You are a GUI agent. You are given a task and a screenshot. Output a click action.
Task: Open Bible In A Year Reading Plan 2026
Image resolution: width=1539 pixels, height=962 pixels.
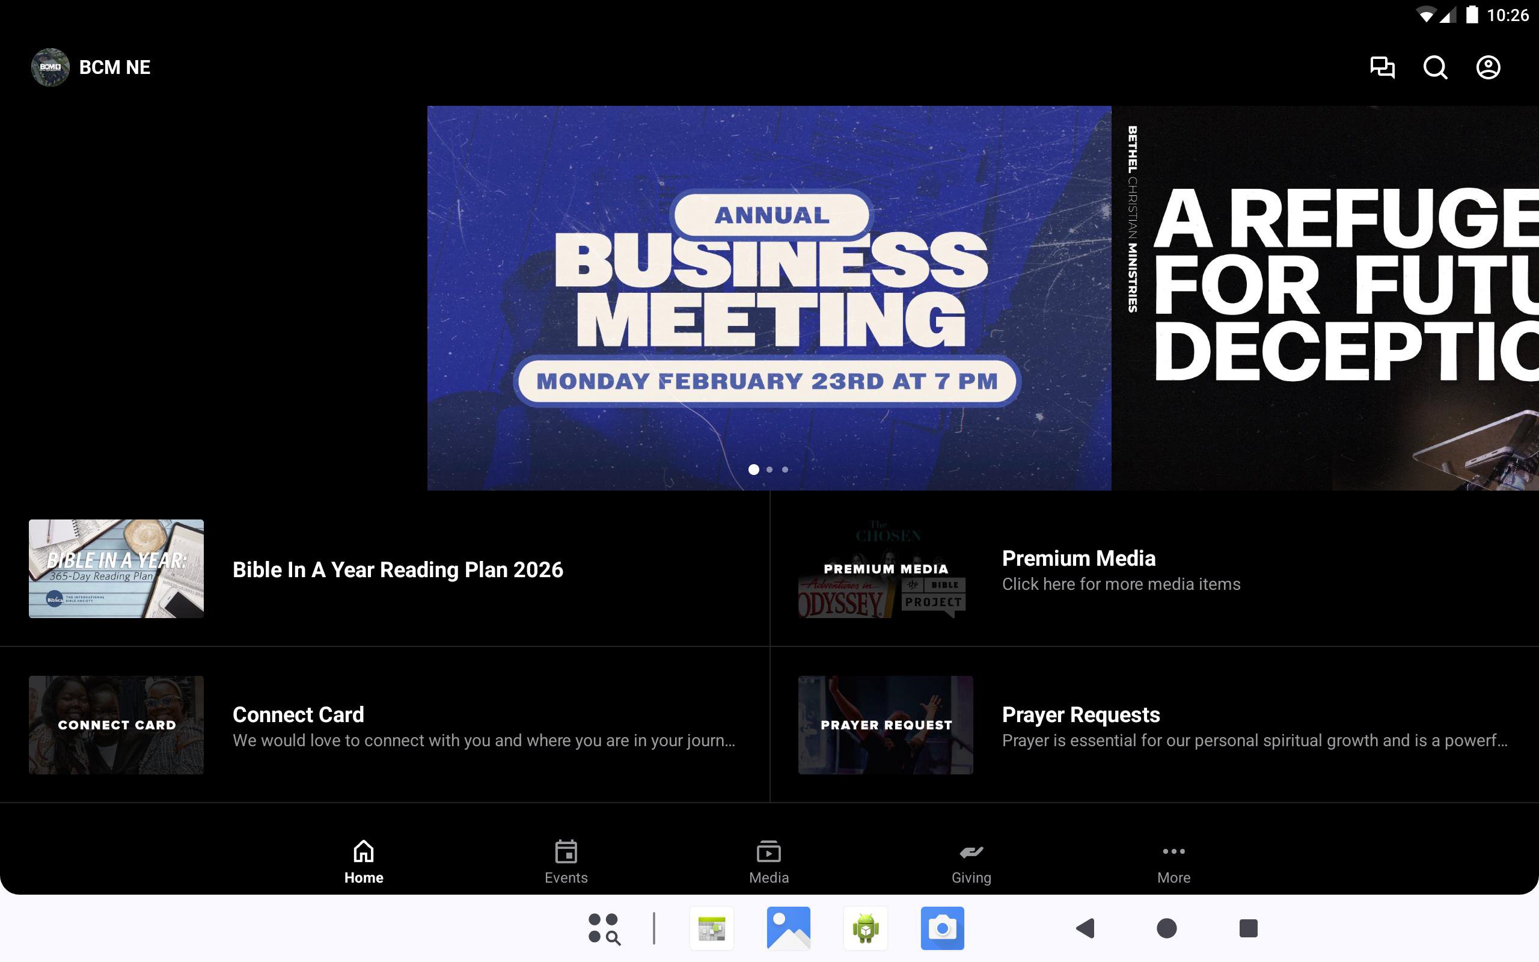pos(397,569)
